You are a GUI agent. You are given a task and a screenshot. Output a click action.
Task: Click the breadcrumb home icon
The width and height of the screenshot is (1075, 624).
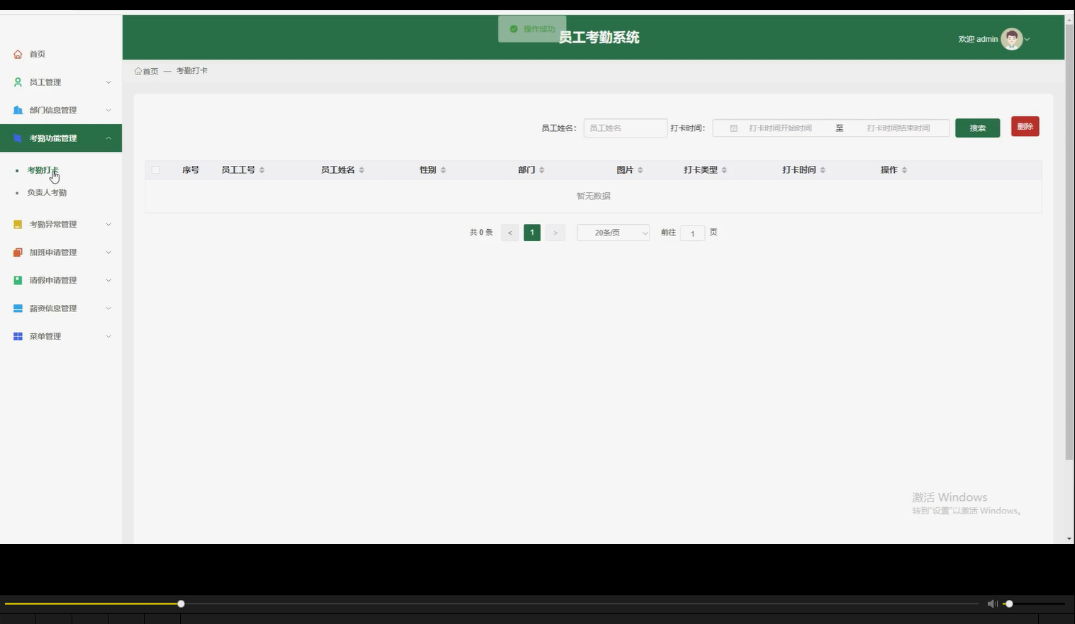[138, 71]
